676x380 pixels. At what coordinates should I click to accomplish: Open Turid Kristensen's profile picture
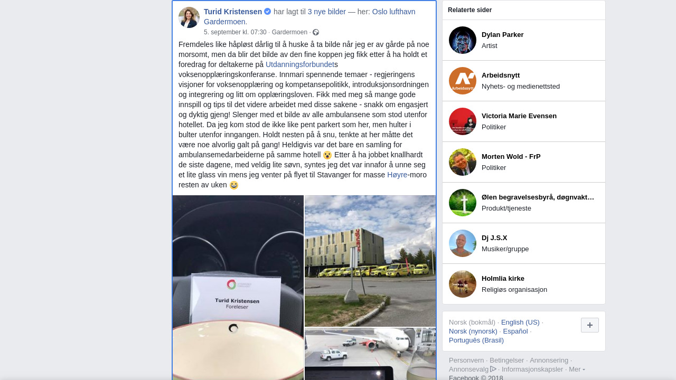[x=189, y=17]
